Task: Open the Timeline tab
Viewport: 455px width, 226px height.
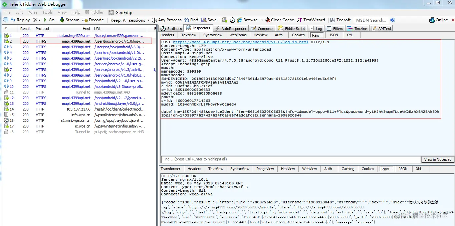Action: [x=357, y=29]
